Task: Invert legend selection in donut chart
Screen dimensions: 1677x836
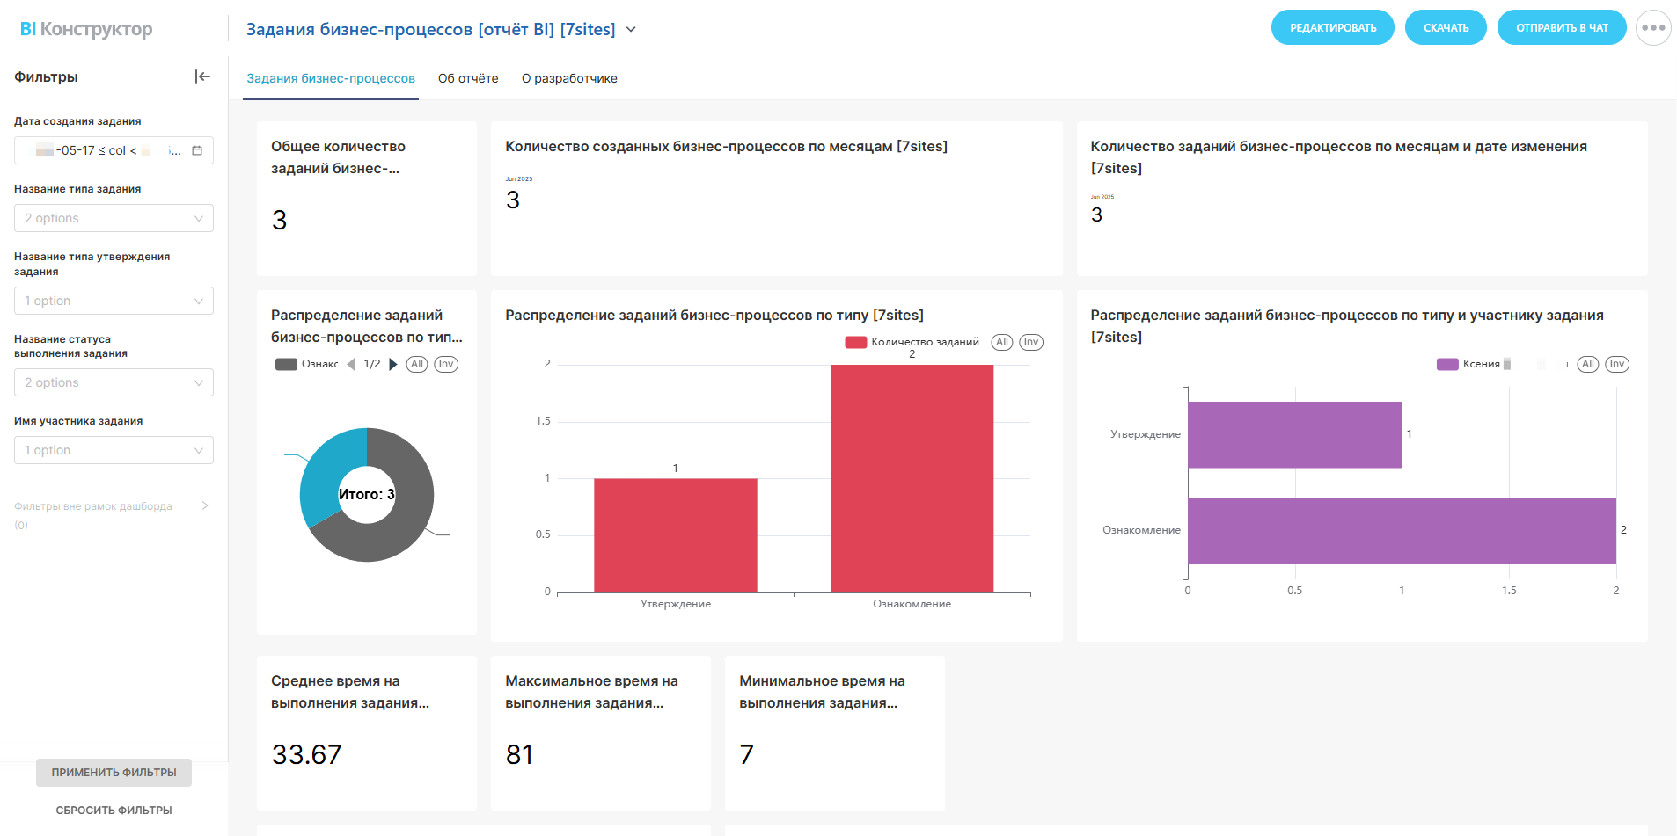Action: 446,364
